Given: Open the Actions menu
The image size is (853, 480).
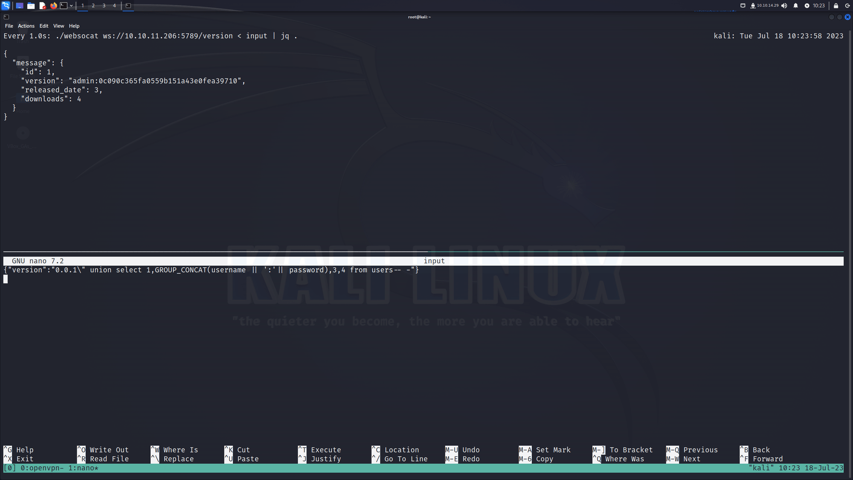Looking at the screenshot, I should (x=26, y=26).
